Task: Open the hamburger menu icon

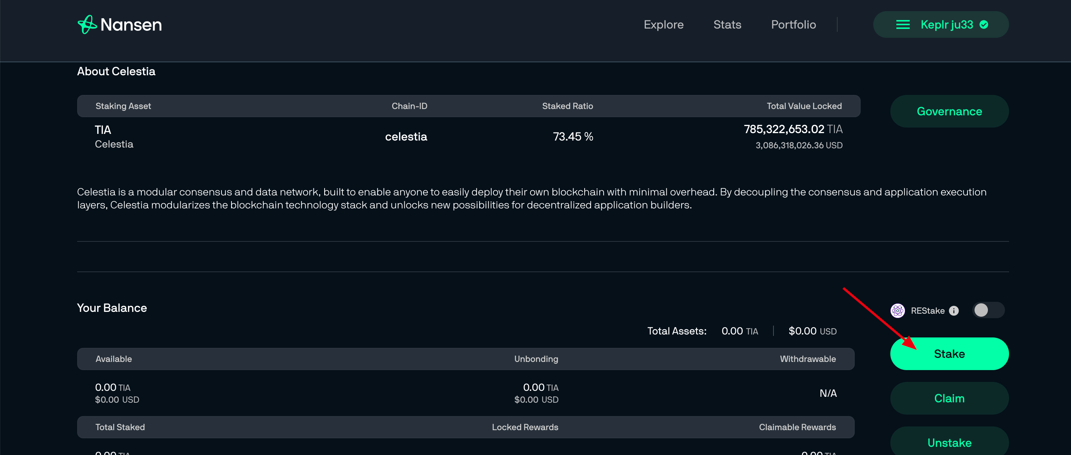Action: pos(903,24)
